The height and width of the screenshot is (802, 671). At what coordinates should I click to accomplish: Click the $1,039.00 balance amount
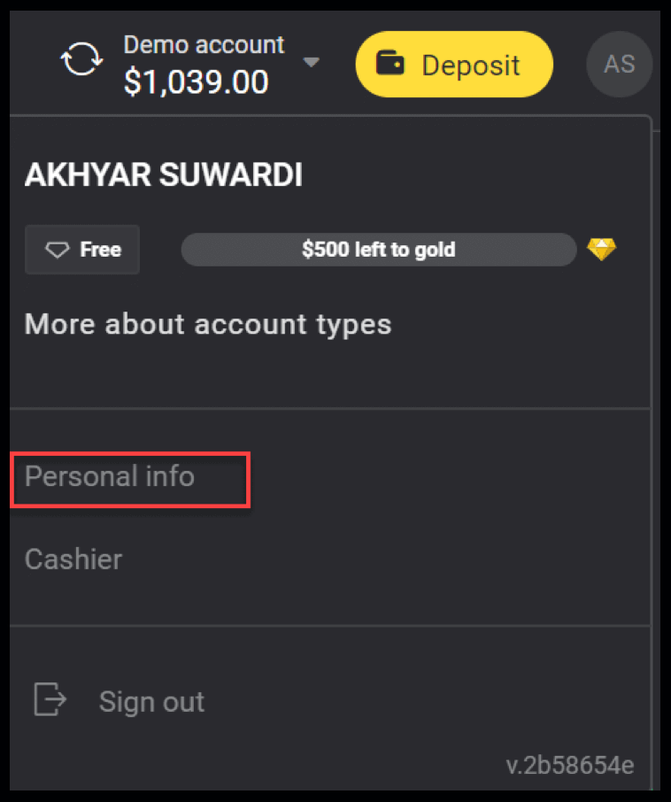pos(197,81)
